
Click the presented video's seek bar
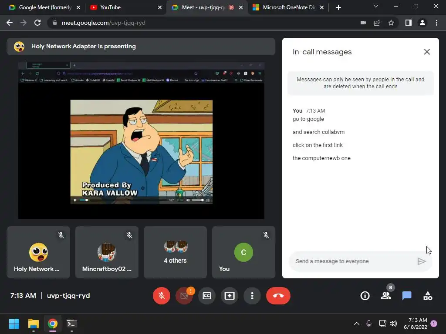coord(124,200)
